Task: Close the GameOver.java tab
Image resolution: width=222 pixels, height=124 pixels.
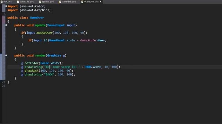Action: [x=101, y=2]
